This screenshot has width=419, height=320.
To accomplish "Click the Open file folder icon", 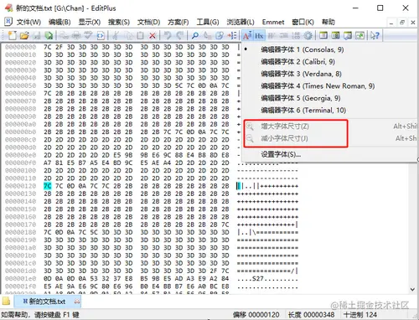I will [x=24, y=35].
